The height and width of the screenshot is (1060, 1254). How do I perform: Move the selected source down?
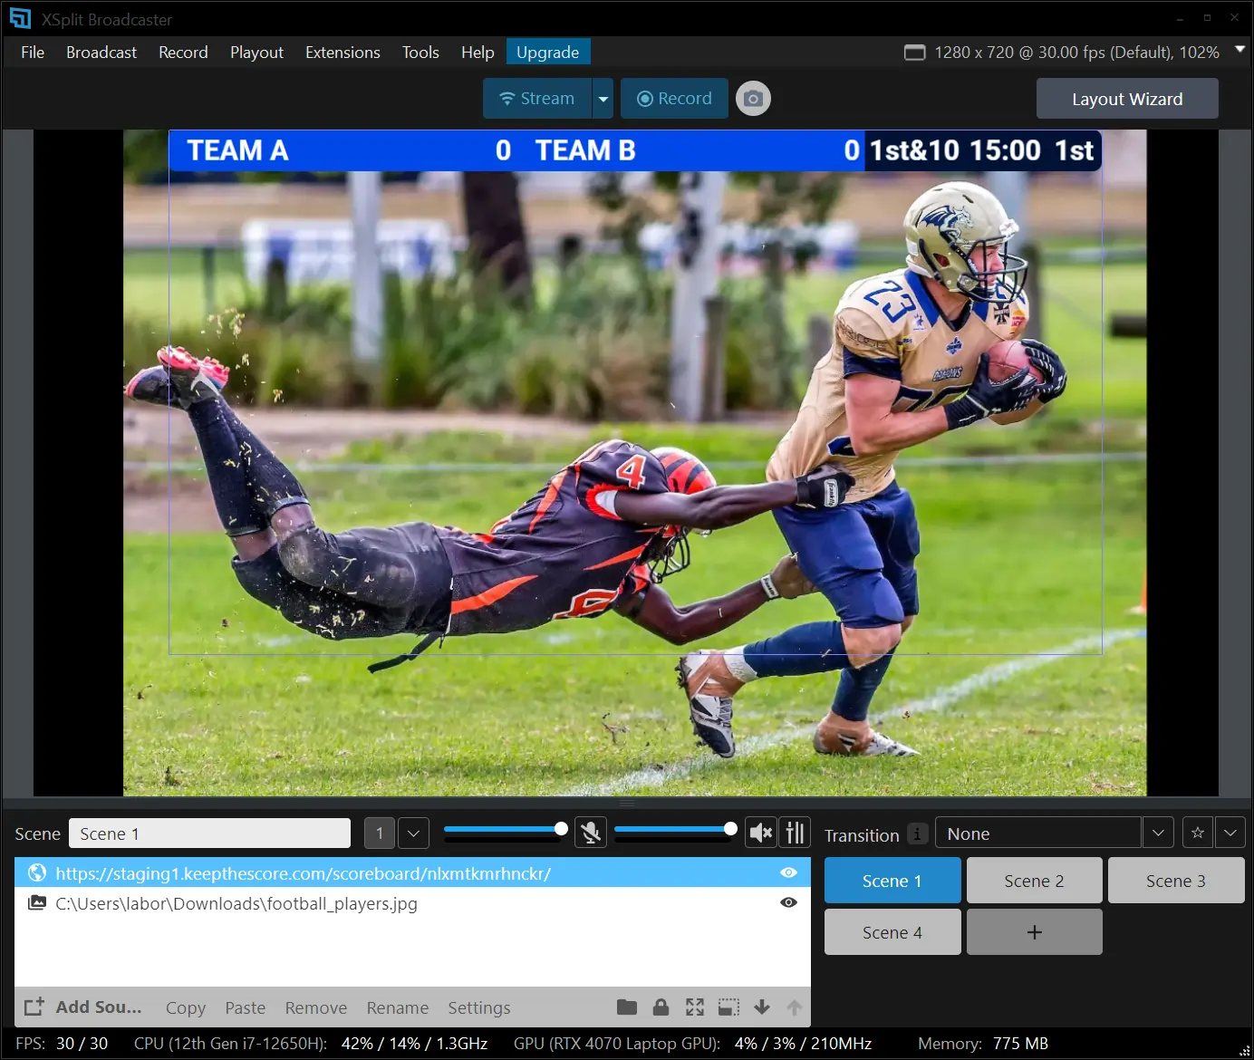(x=762, y=1007)
